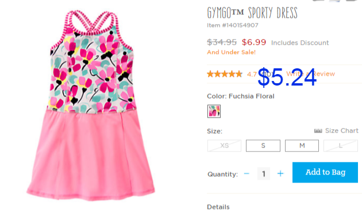Click the 4.7 rating score
The image size is (362, 213).
pyautogui.click(x=252, y=74)
